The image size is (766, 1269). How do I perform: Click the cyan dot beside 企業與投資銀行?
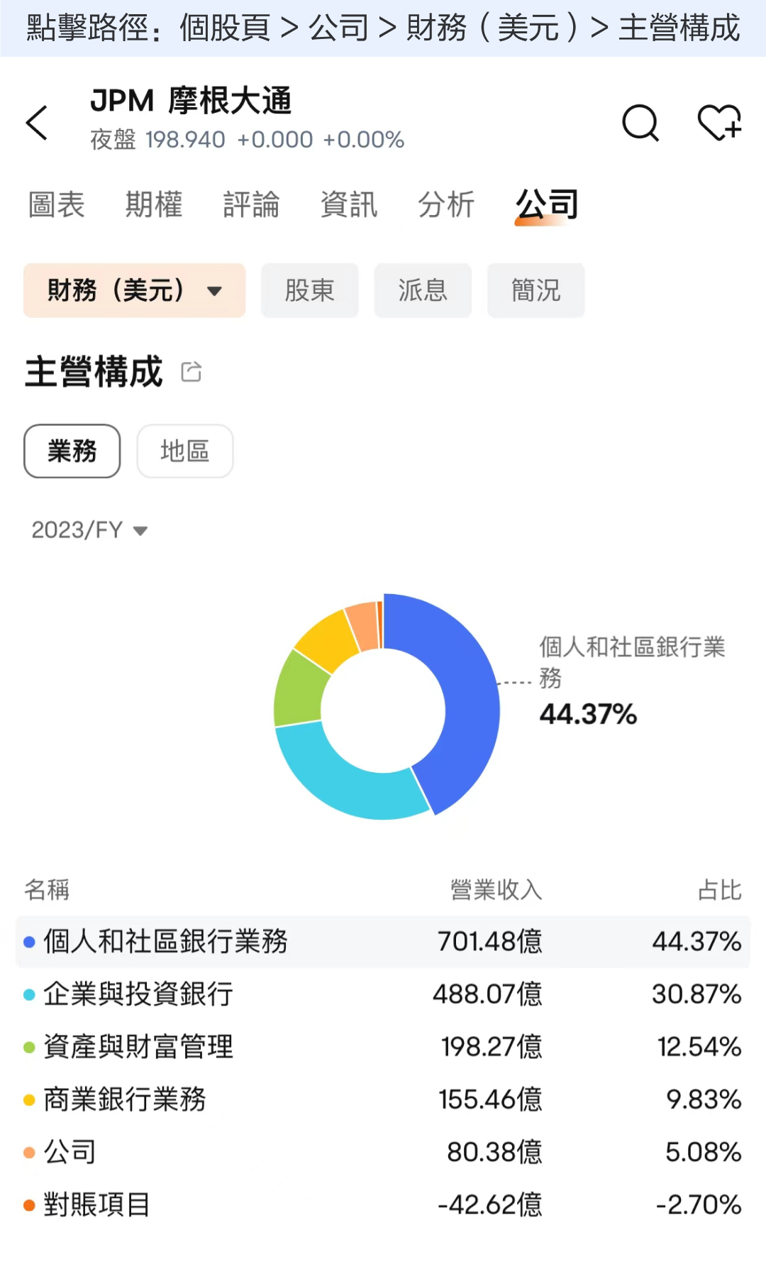28,994
